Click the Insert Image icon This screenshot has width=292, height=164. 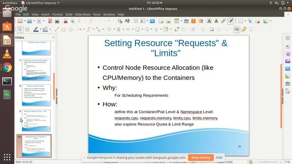187,21
